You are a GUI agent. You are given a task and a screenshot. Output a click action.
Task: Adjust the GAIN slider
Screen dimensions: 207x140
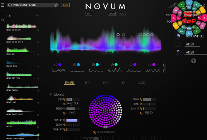pyautogui.click(x=150, y=100)
